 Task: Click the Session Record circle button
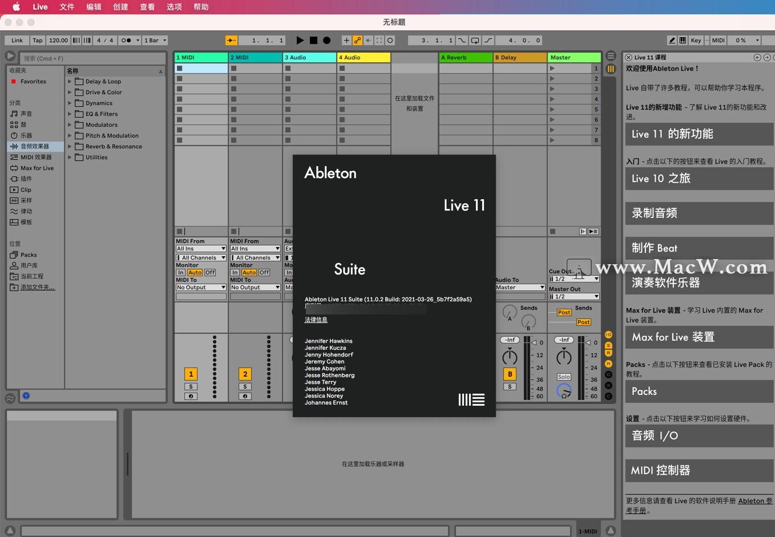tap(390, 41)
